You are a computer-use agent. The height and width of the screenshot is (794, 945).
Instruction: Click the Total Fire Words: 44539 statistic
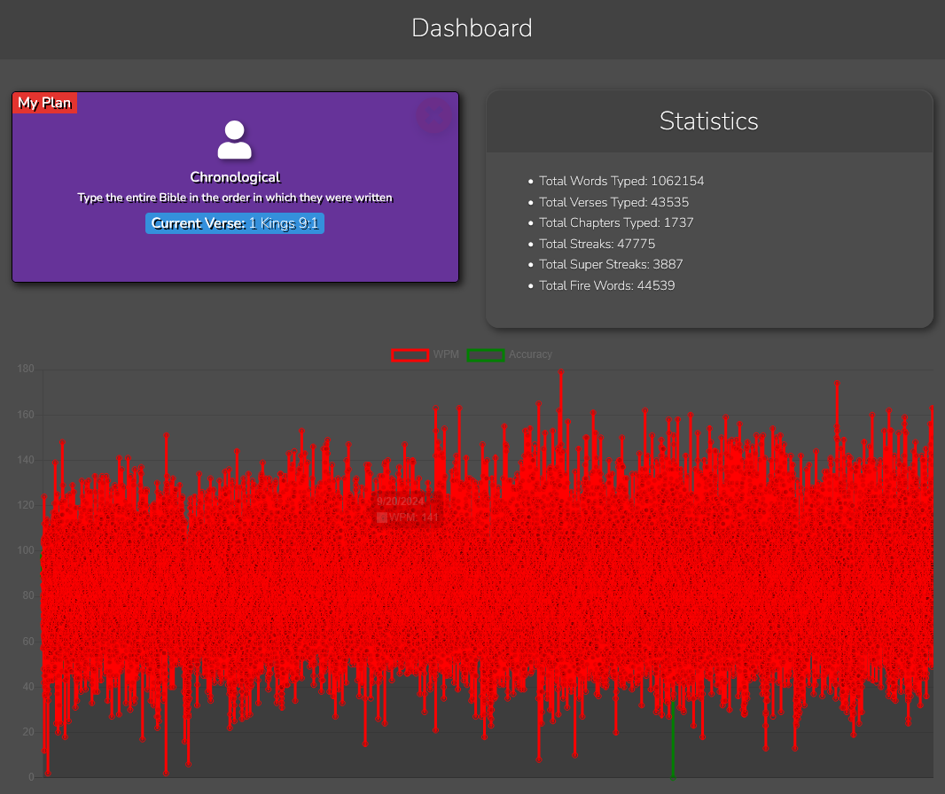pos(606,285)
